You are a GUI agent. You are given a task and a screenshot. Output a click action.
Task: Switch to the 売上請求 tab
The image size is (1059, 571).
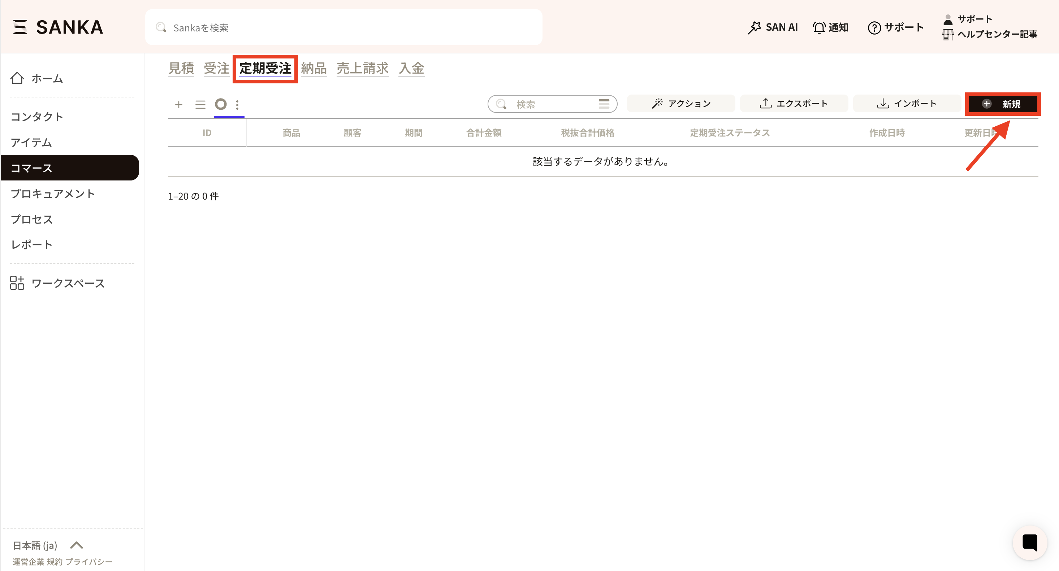[x=363, y=68]
